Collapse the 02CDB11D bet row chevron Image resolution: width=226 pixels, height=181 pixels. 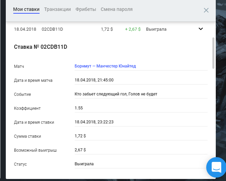click(200, 29)
